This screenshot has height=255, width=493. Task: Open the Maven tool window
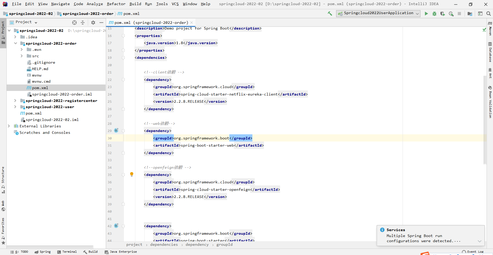(490, 29)
